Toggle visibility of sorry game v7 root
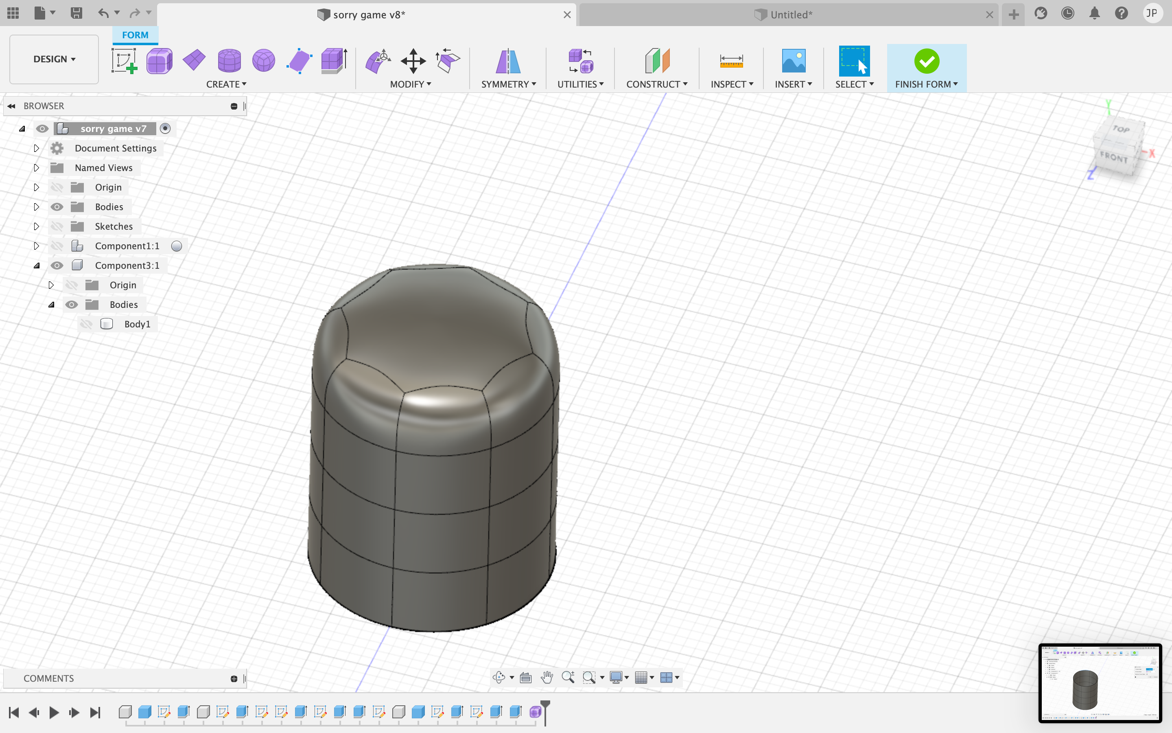Screen dimensions: 1172x733 point(42,128)
